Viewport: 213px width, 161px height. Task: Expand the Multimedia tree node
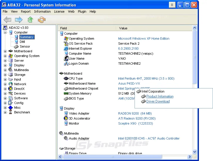[x=5, y=70]
